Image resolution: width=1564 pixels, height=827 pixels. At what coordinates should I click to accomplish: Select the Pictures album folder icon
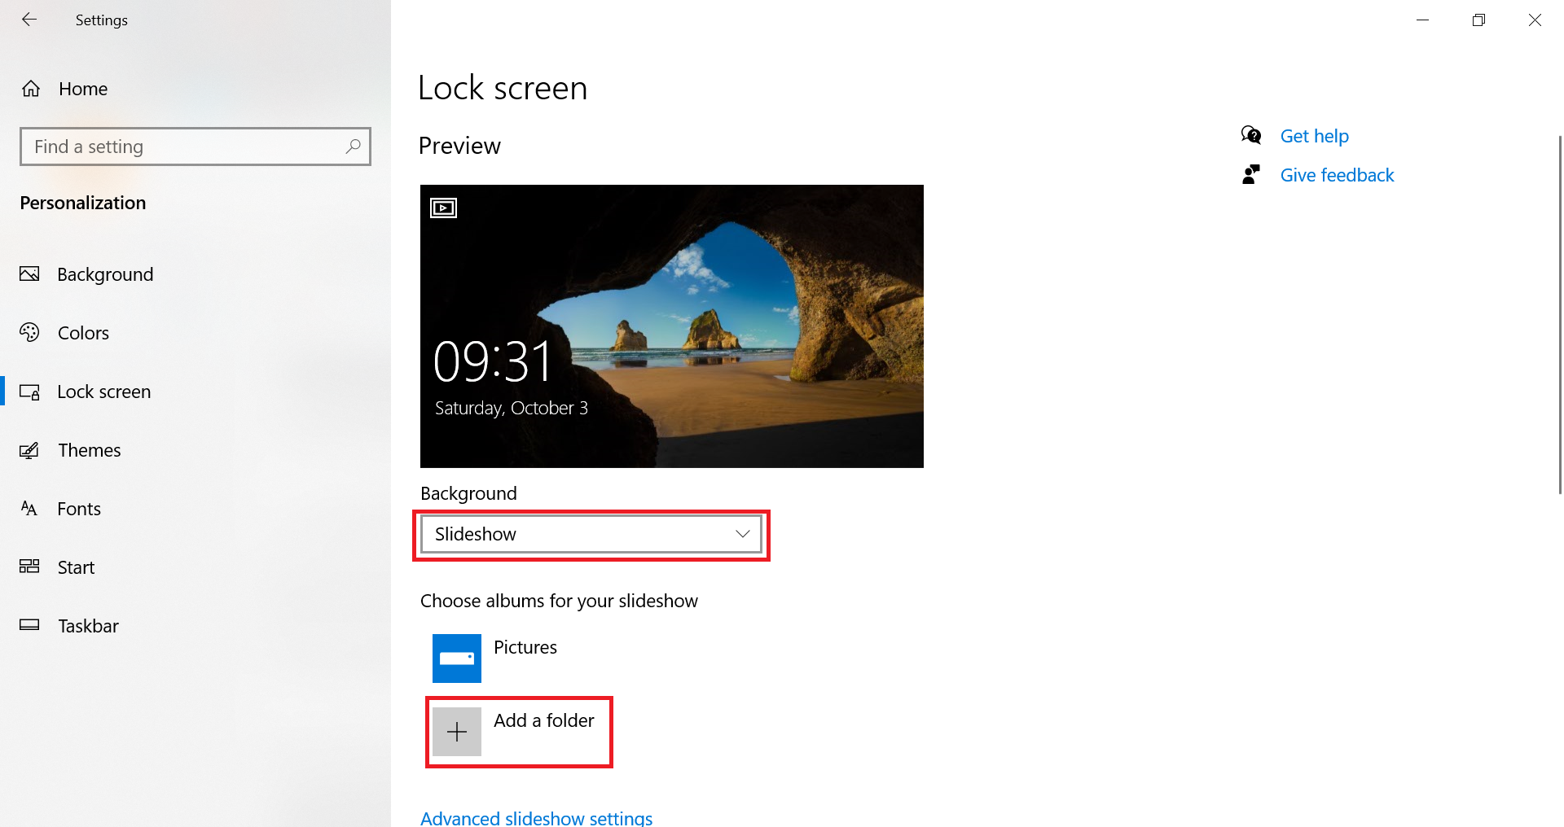tap(457, 659)
